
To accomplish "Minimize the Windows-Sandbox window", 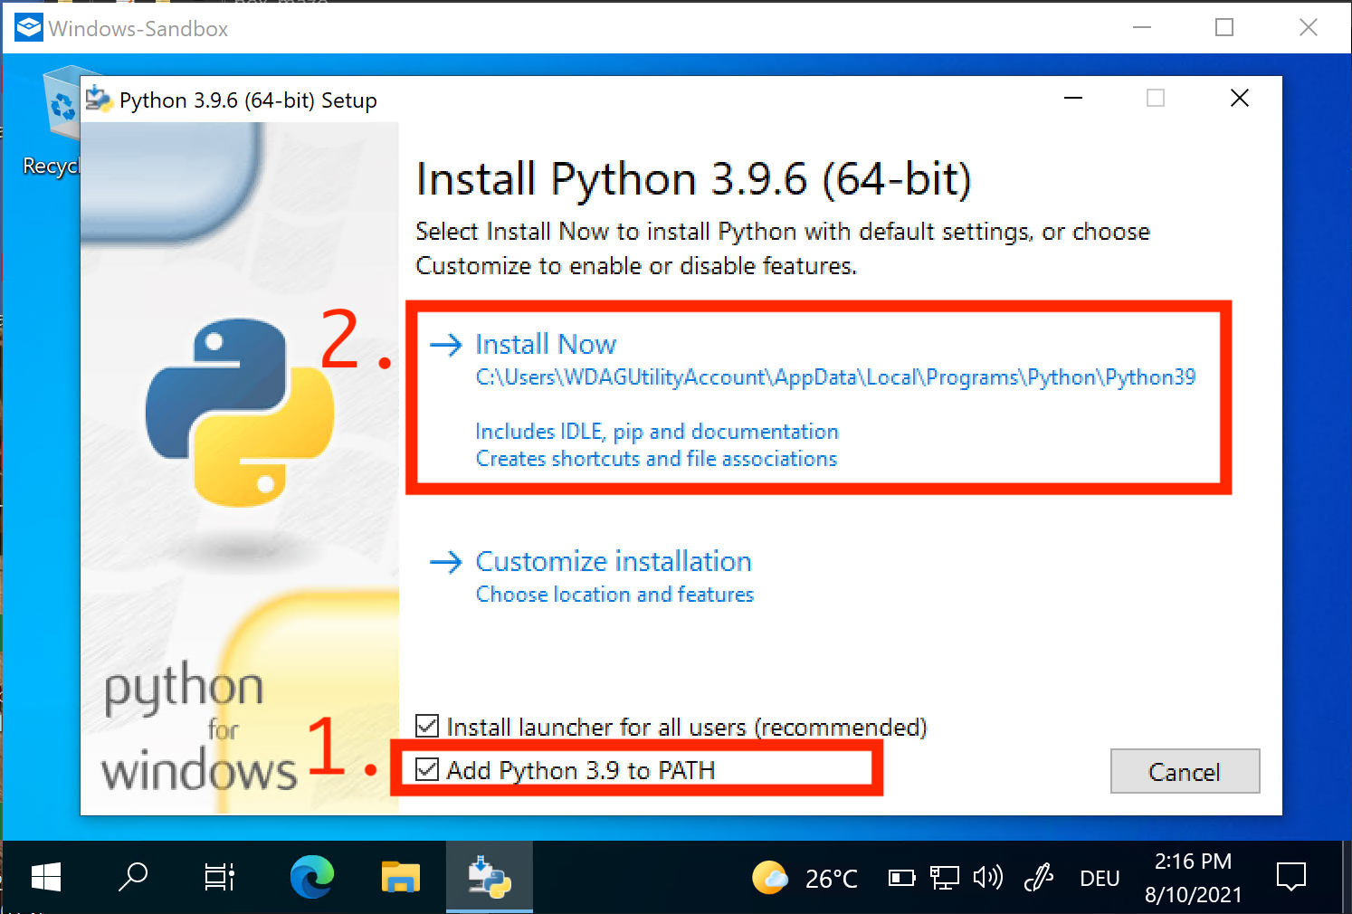I will [1142, 28].
